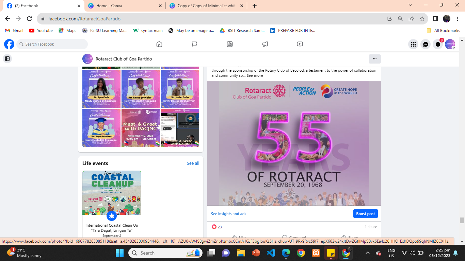Expand post text with See more

tap(255, 75)
